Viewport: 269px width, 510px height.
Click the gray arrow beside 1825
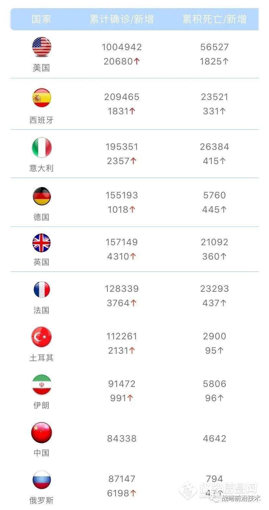[225, 61]
